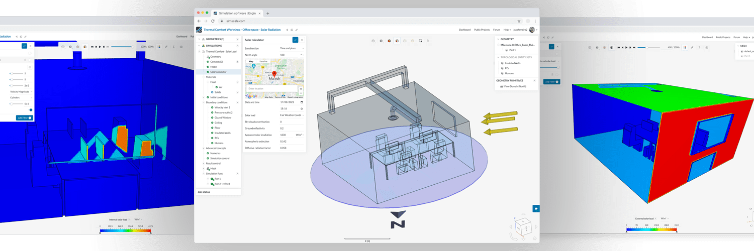754x251 pixels.
Task: Select Contacts (0) in the tree
Action: coord(217,62)
